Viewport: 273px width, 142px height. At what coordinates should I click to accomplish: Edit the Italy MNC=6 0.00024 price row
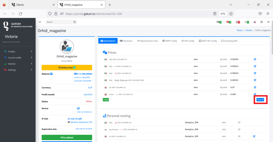point(255,73)
